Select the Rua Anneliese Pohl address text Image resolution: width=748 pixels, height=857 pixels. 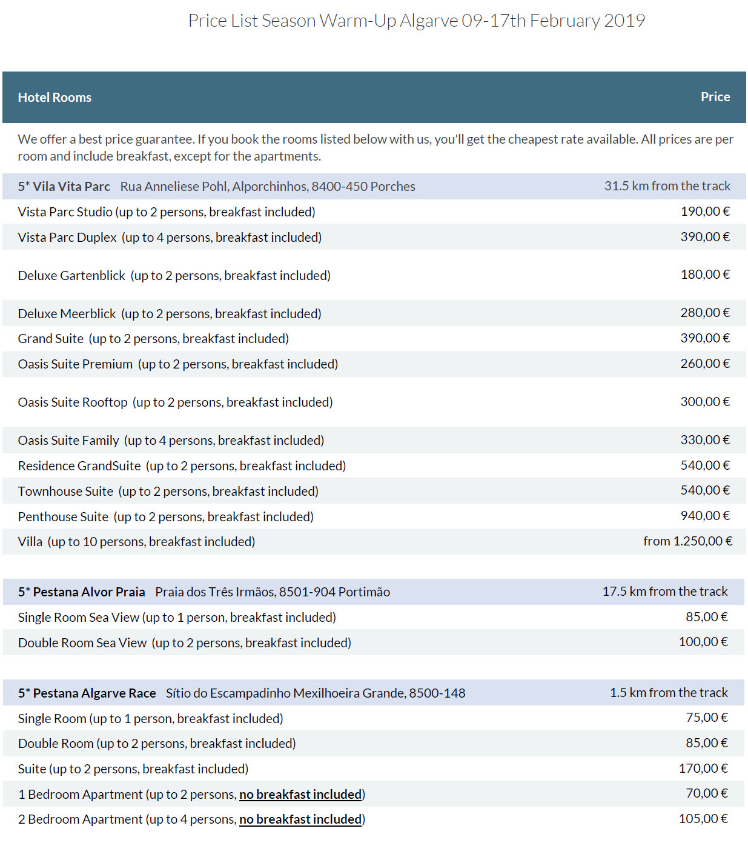268,187
